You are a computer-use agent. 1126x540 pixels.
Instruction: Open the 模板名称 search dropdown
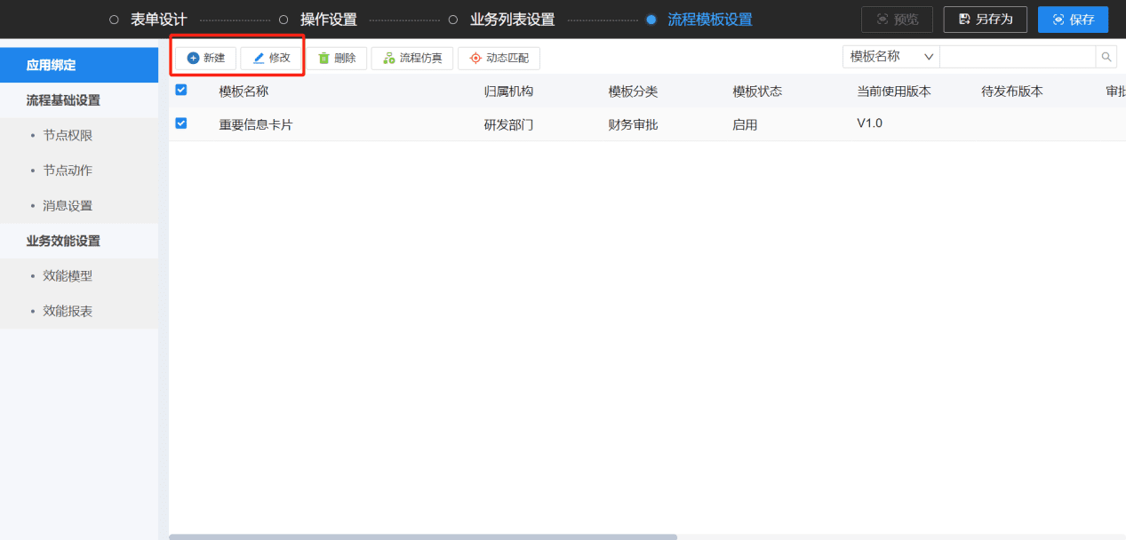[x=891, y=57]
